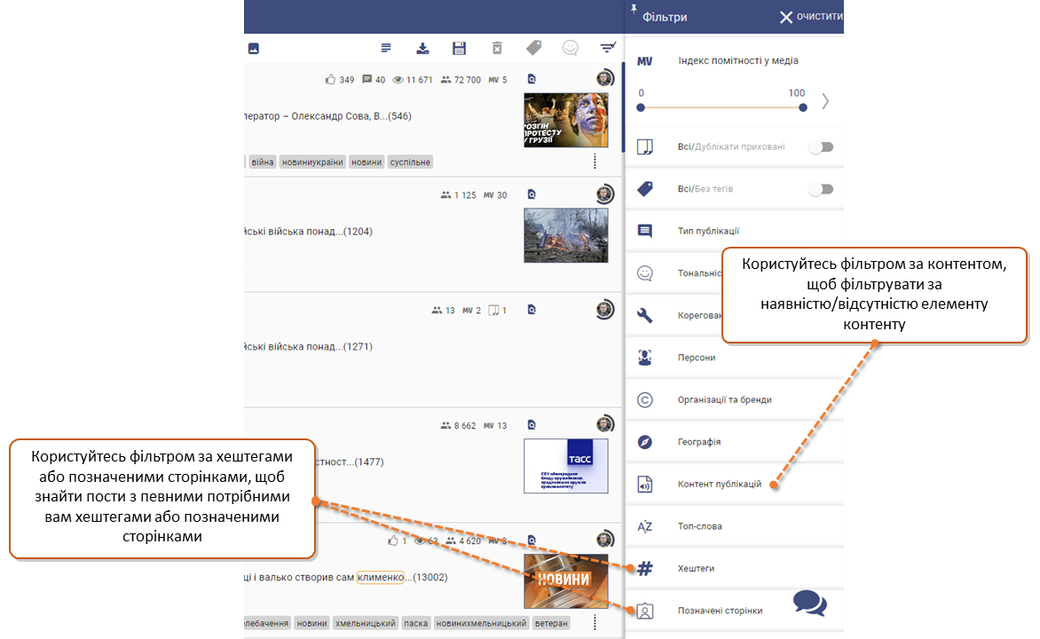Click document search icon on MV 5 post
Screen dimensions: 1040x639
(532, 79)
